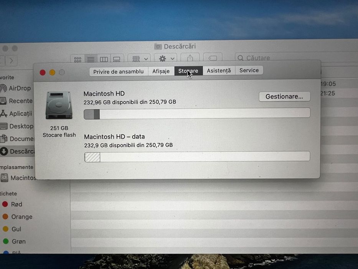Click the 21:25 file time entry
The height and width of the screenshot is (269, 358).
[327, 93]
